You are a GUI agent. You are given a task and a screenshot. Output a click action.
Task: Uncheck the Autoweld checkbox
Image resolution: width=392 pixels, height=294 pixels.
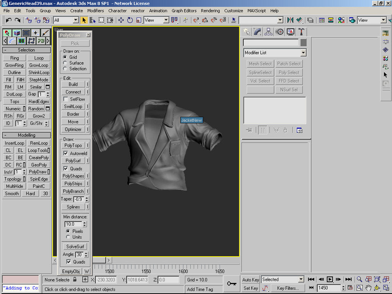66,153
